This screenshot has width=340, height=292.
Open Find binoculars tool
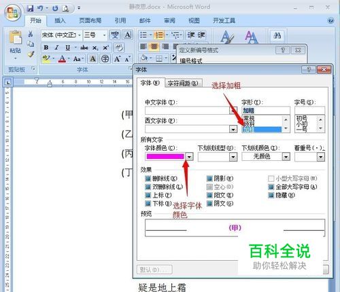pyautogui.click(x=277, y=35)
